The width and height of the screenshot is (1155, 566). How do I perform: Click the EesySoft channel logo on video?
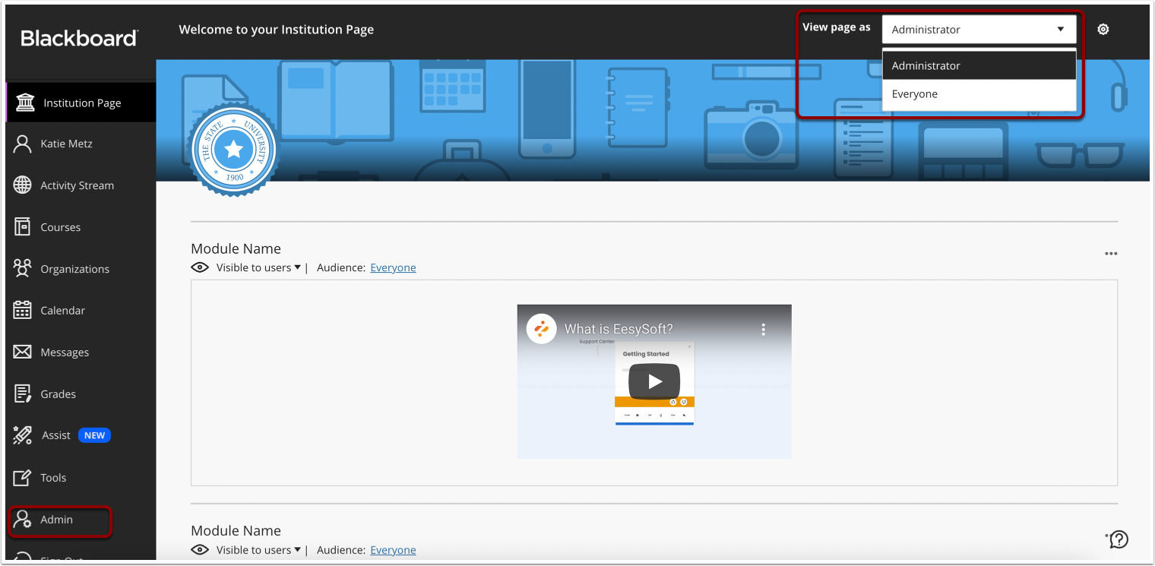(x=542, y=329)
